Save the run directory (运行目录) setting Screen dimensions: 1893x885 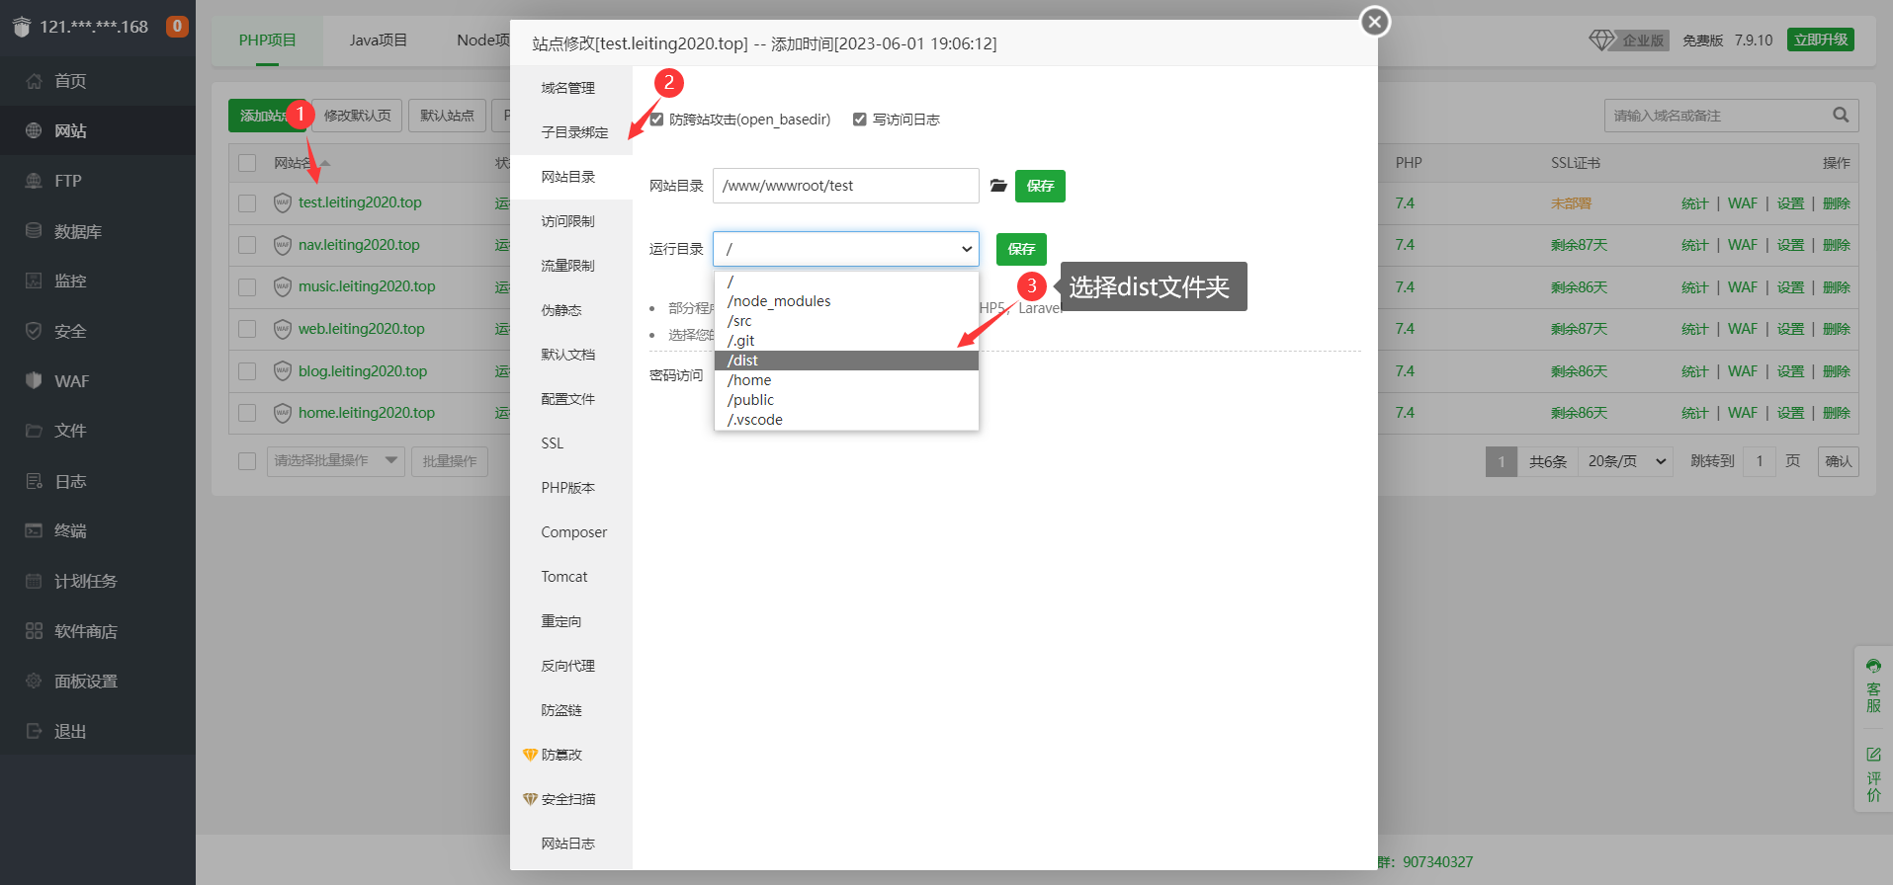coord(1020,249)
